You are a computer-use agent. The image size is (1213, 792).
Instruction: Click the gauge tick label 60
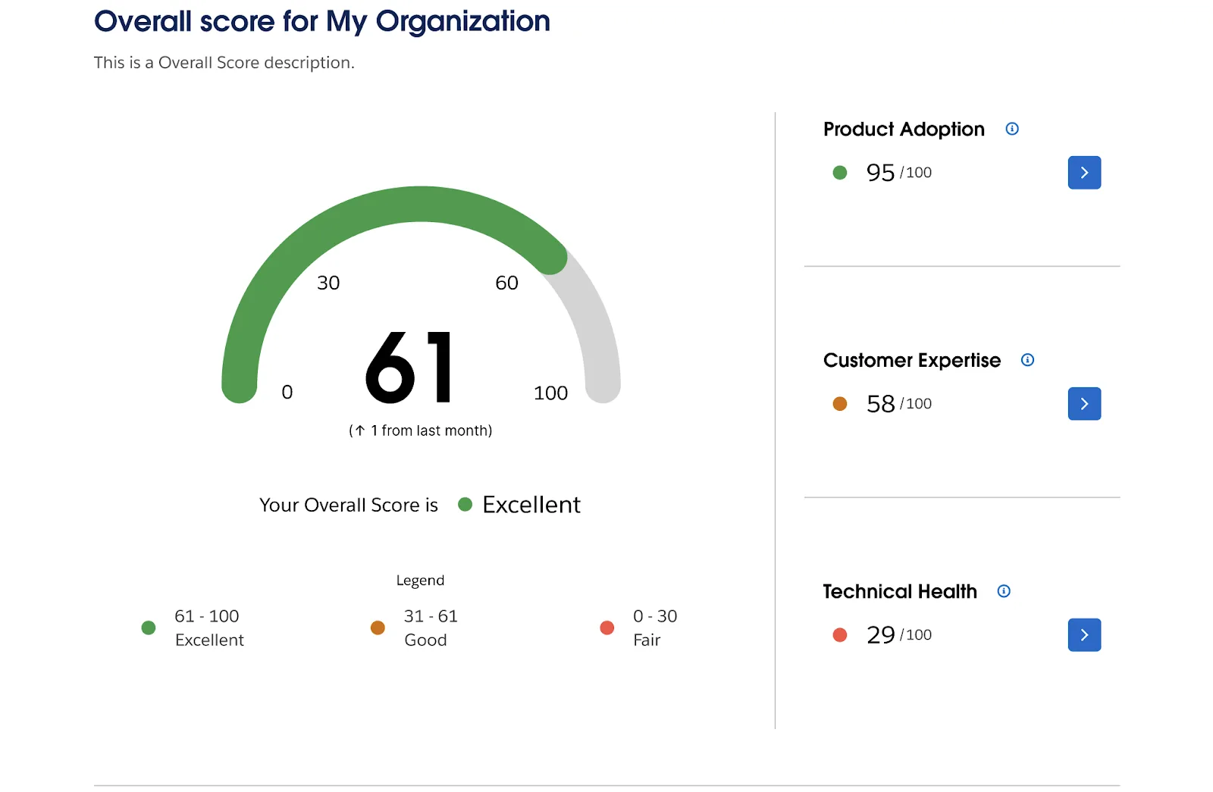507,283
